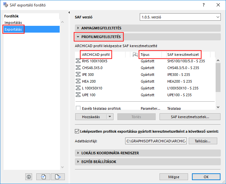The image size is (226, 184).
Task: Uncheck Leképezetlen profilok exportálása checkbox
Action: tap(77, 131)
